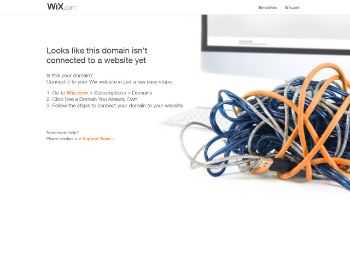Click the 'Please contact our' text
Screen dimensions: 350x262
(63, 139)
